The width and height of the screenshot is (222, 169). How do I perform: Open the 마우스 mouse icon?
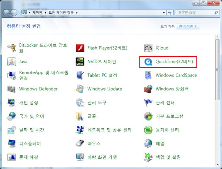tap(80, 143)
